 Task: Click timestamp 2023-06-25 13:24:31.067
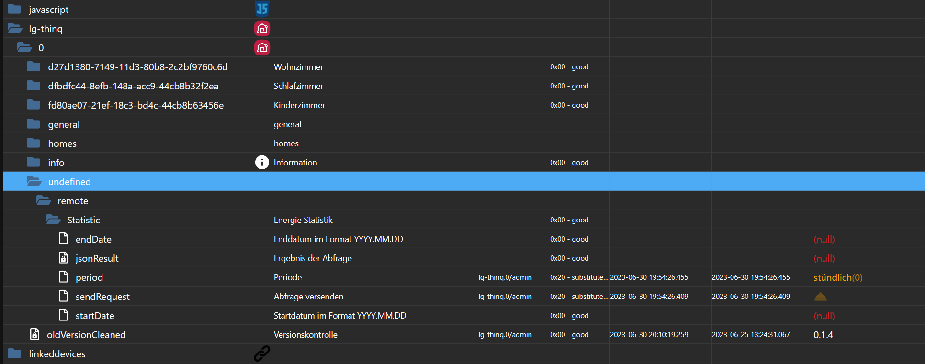751,335
